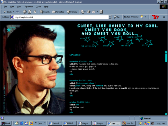Click the Refresh page icon
Screen dimensions: 168x126
pos(30,12)
